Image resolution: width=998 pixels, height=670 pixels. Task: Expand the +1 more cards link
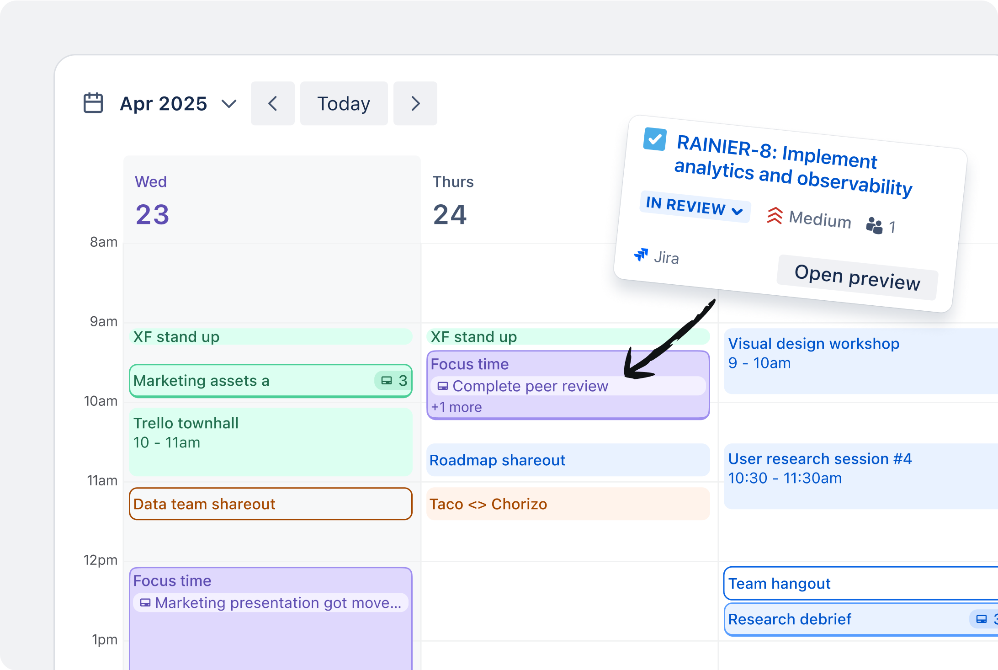coord(457,407)
